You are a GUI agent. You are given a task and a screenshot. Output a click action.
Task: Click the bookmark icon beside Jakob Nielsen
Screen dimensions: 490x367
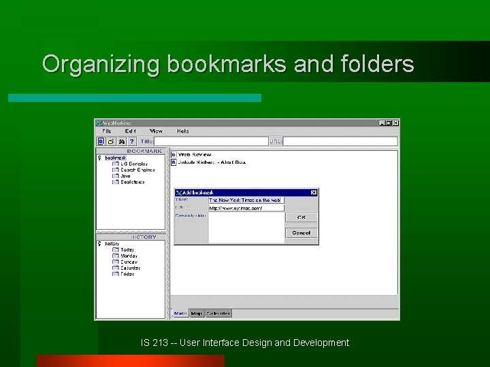click(174, 162)
